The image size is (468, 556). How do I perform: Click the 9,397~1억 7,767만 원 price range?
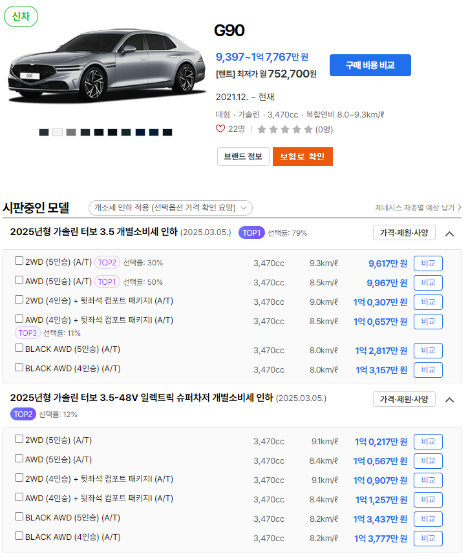262,57
